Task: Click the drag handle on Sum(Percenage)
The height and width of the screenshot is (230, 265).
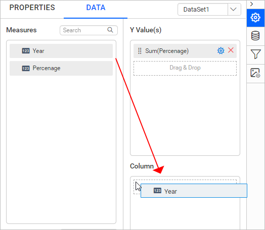Action: 140,51
